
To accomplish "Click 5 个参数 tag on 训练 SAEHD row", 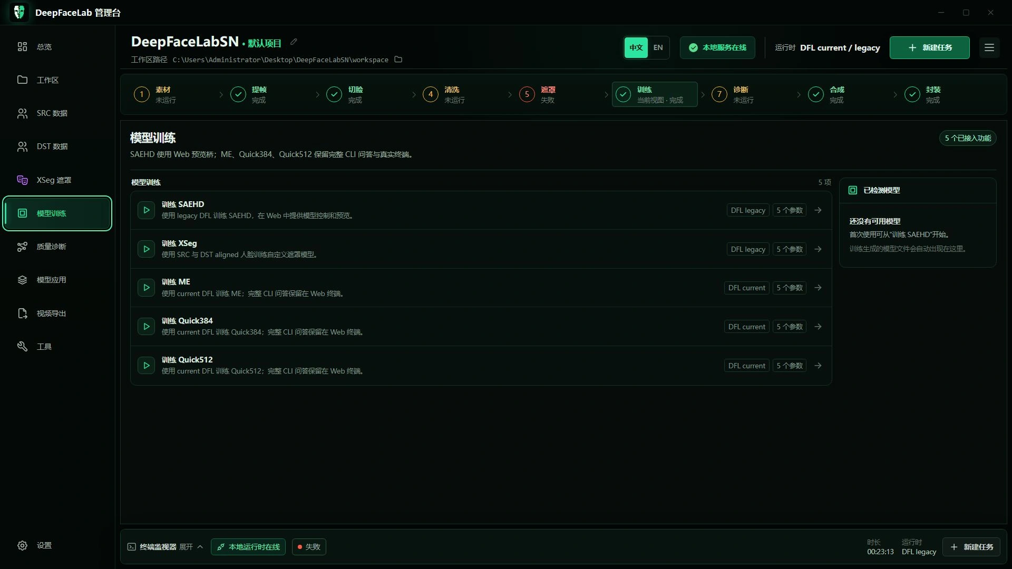I will click(x=790, y=210).
